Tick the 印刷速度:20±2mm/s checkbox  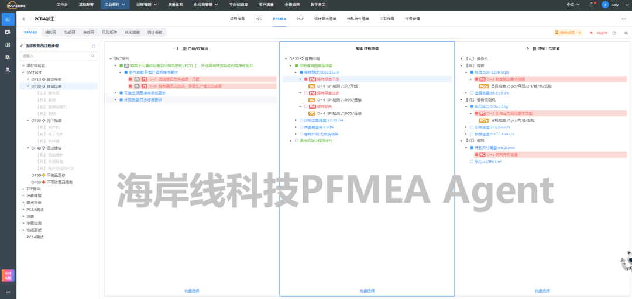coord(471,126)
